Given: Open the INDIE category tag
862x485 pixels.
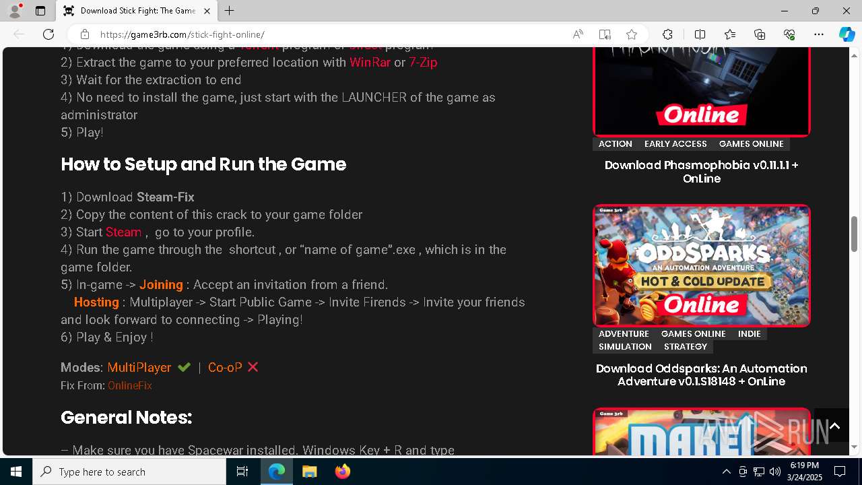Looking at the screenshot, I should pos(749,333).
